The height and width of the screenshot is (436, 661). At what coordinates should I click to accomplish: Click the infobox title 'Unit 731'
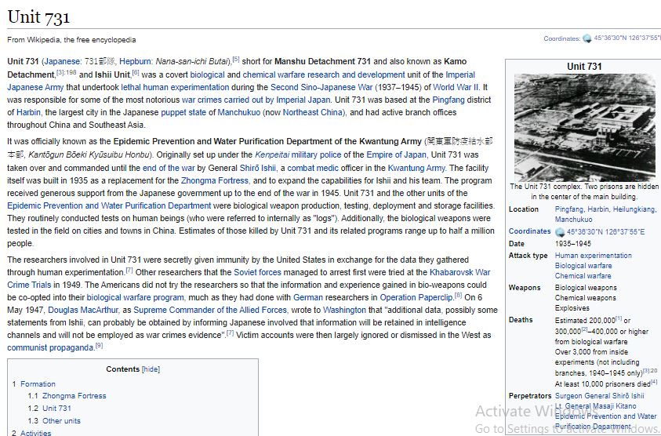(584, 66)
